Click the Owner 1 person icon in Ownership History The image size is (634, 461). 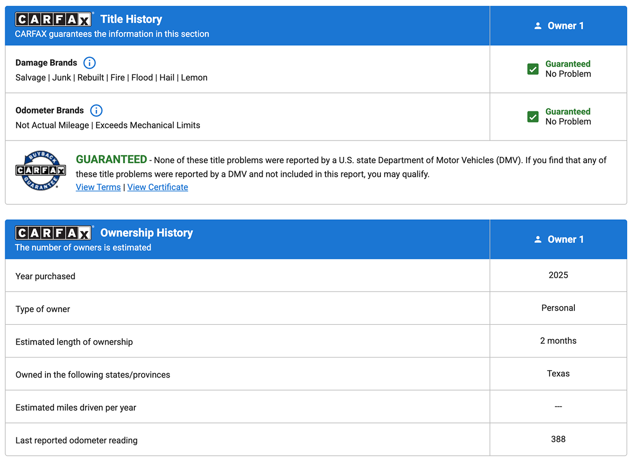[538, 239]
